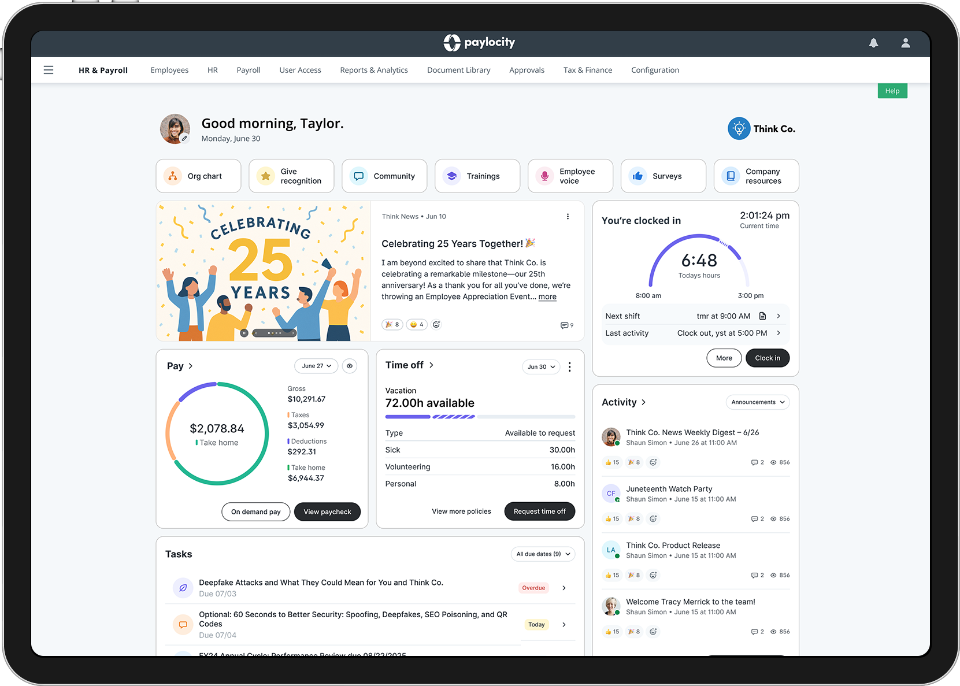Give a thumbs up on News Weekly Digest

(x=611, y=462)
